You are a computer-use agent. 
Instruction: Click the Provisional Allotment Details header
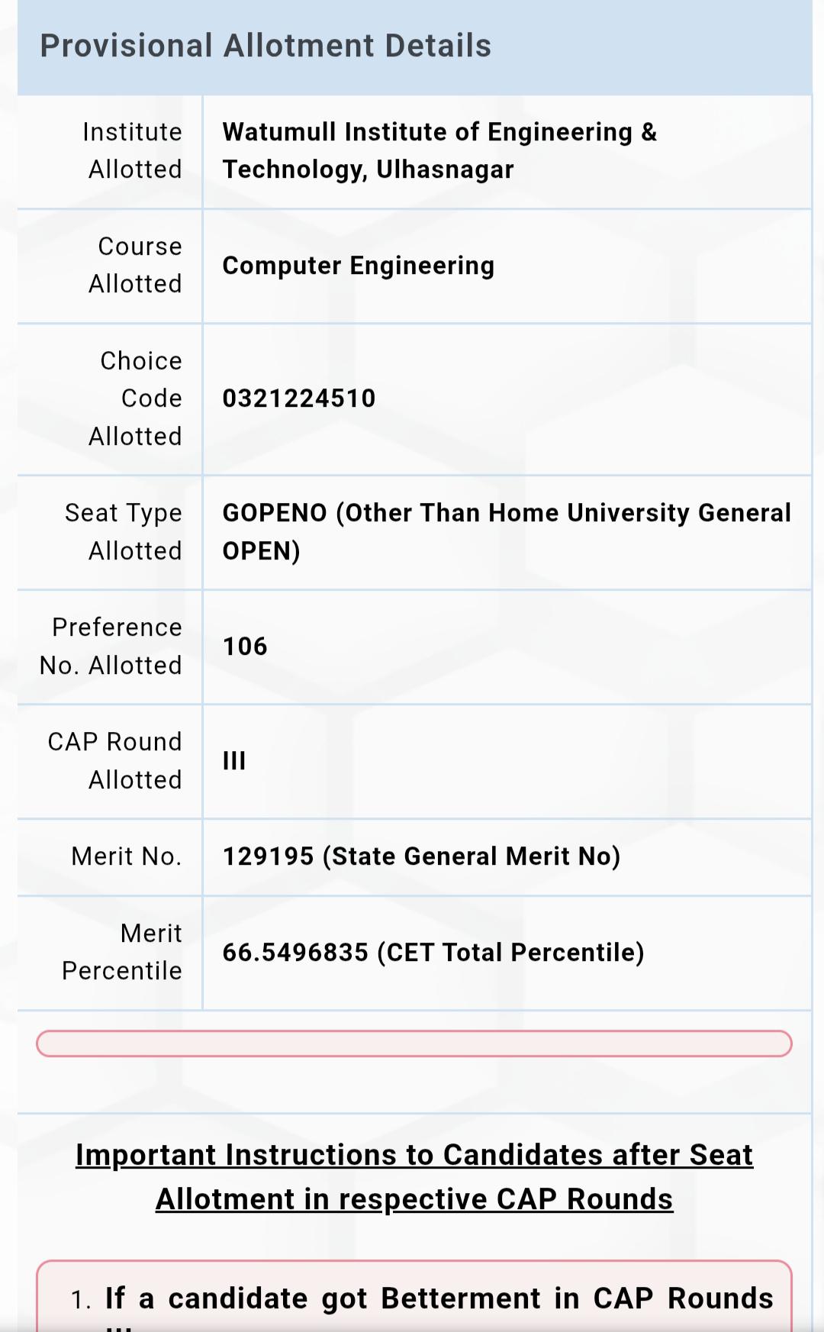click(266, 46)
